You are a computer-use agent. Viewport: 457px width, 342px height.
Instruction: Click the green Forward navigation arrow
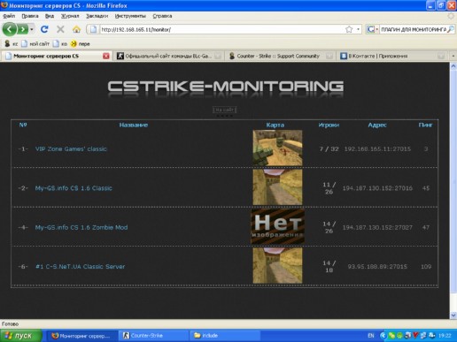coord(22,29)
